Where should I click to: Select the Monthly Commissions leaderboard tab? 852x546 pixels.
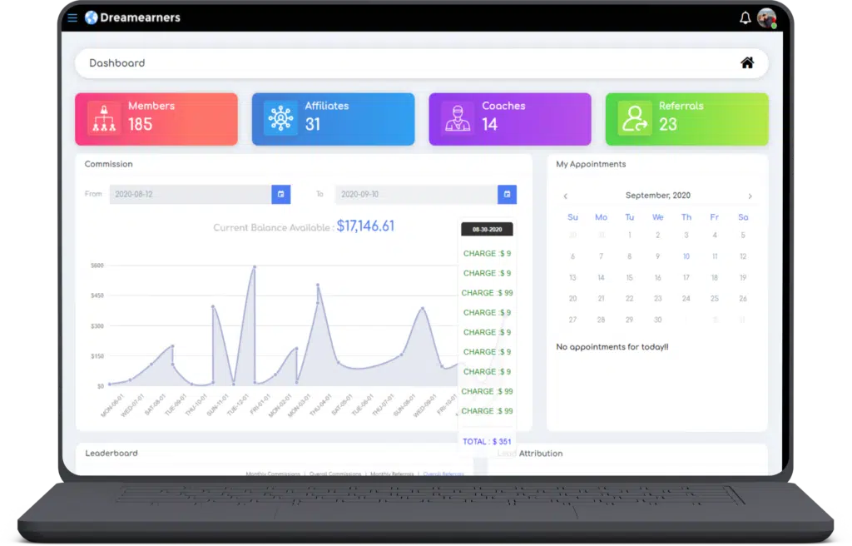click(273, 474)
